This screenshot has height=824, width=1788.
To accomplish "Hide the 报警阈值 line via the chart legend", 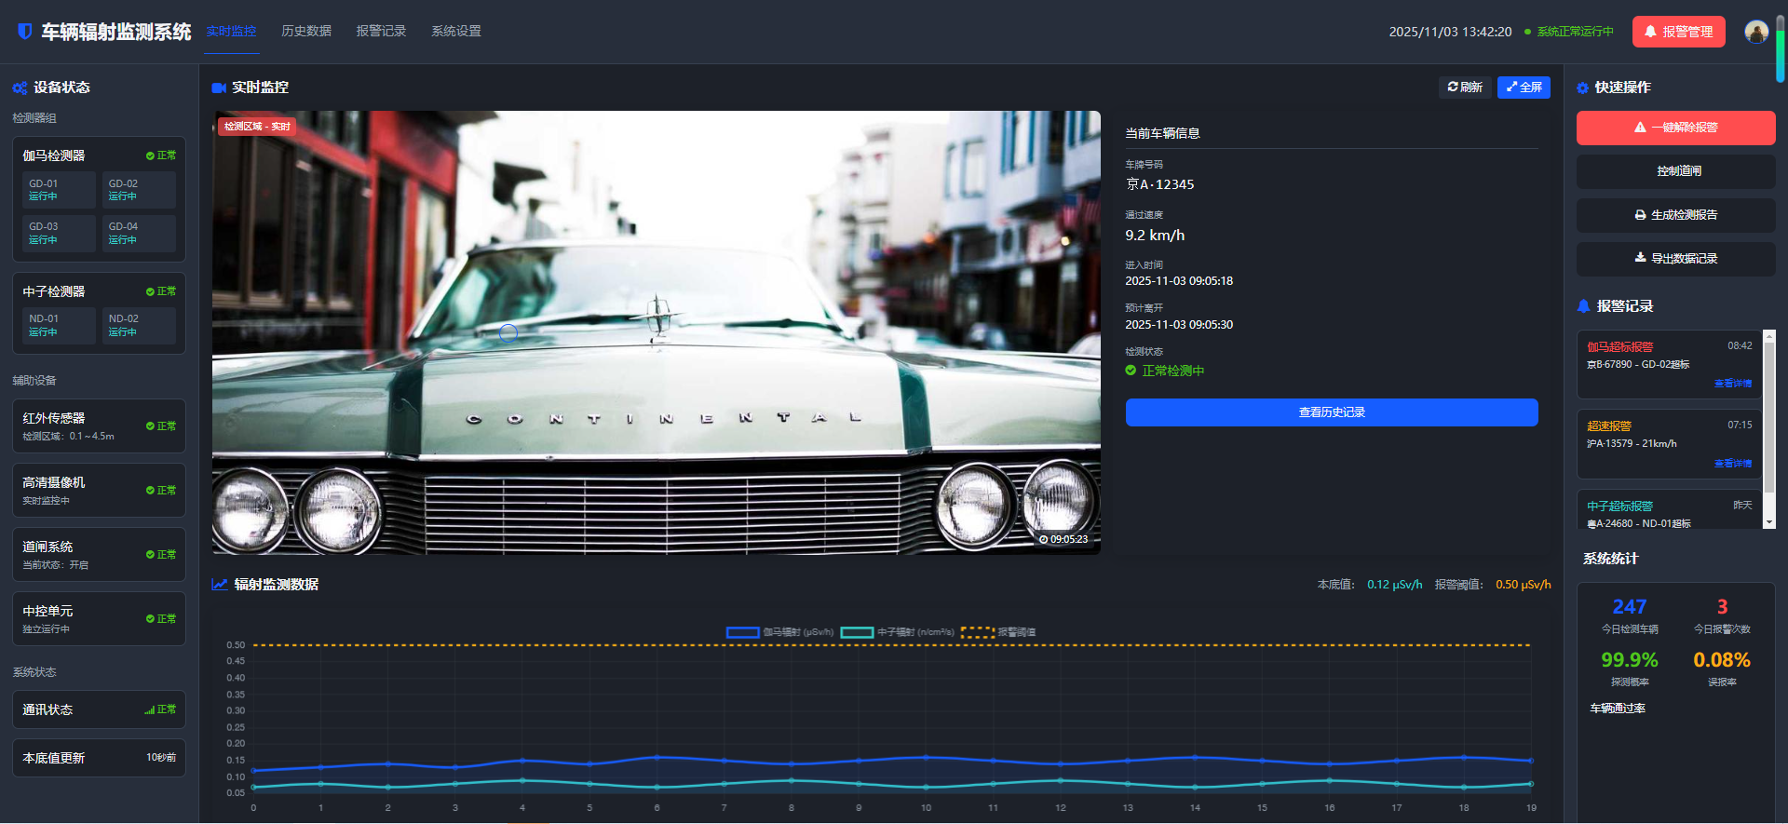I will 998,632.
